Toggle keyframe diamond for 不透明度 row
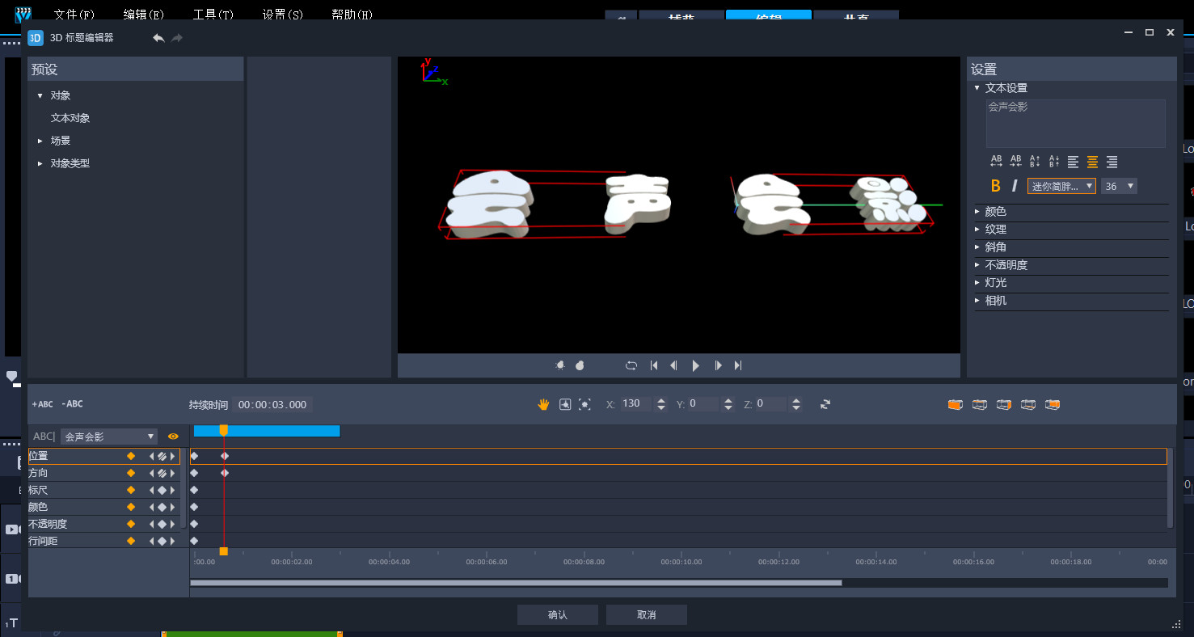 131,524
